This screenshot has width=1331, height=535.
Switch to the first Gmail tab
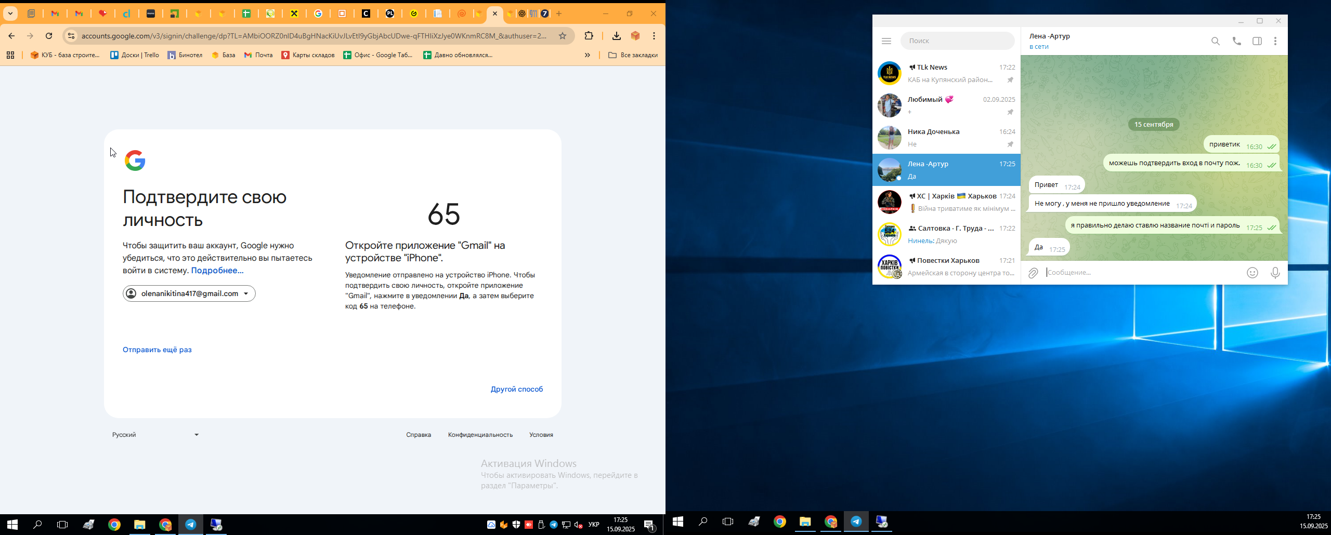tap(55, 14)
